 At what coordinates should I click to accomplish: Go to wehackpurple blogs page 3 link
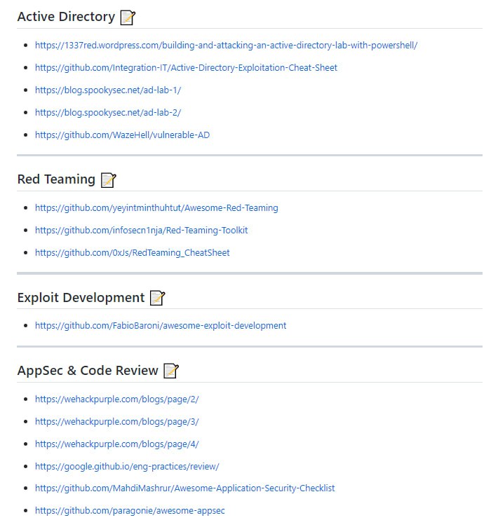pyautogui.click(x=117, y=422)
